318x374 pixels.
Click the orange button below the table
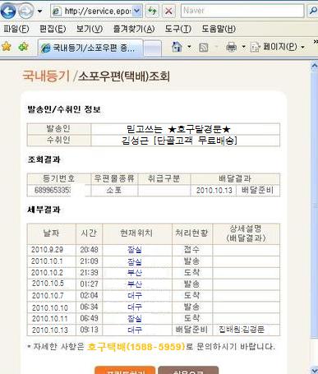coord(125,370)
